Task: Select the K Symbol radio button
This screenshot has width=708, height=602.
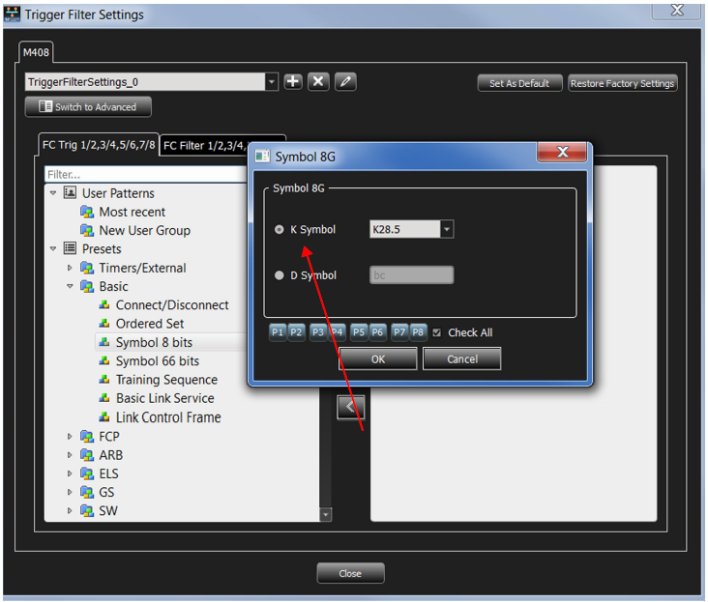Action: pos(280,230)
